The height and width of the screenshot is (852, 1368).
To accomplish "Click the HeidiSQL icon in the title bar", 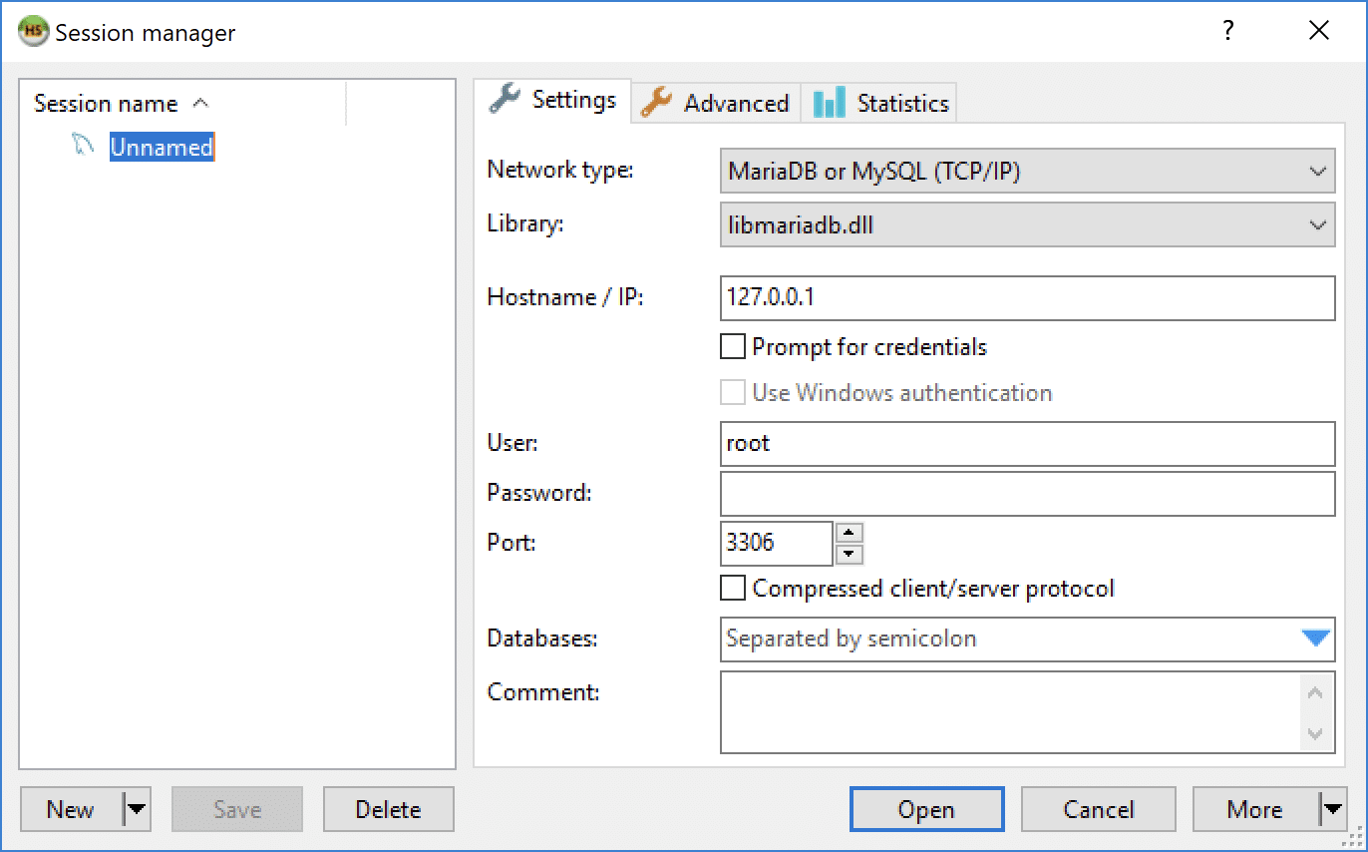I will pos(30,31).
